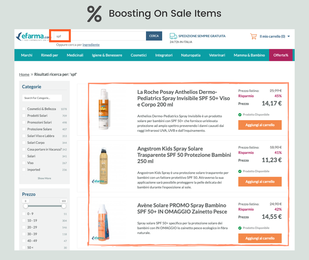Check the Solari Corpo category

coord(24,143)
